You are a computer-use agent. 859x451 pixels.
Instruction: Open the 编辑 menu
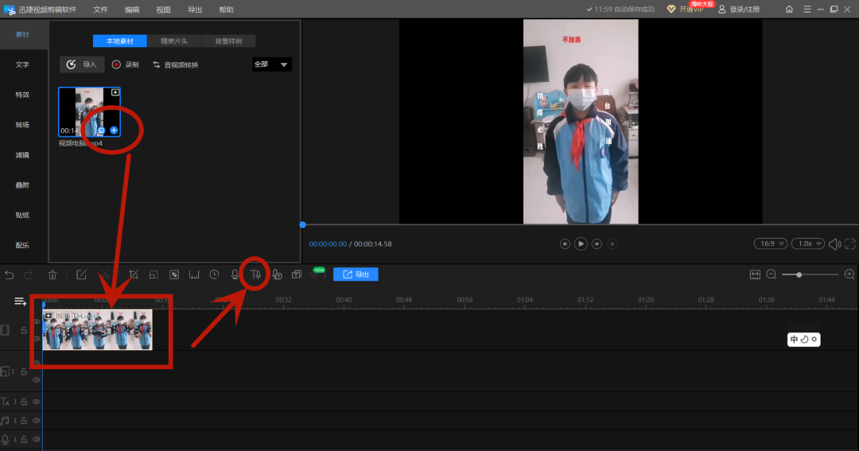pos(131,10)
